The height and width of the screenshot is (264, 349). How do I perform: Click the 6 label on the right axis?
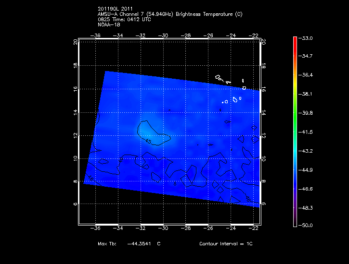pos(264,204)
